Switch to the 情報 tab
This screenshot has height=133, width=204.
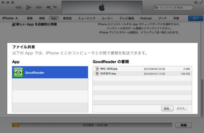[42, 18]
